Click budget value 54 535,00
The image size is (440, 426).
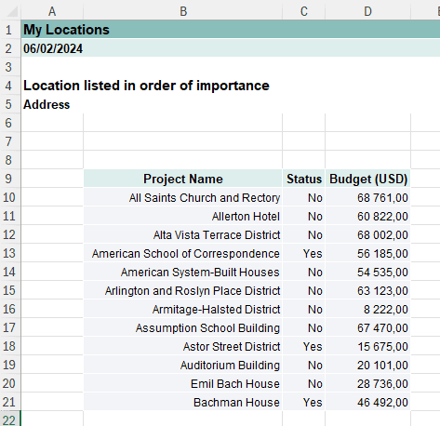pyautogui.click(x=367, y=272)
